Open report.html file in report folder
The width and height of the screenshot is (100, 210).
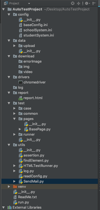tap(33, 98)
